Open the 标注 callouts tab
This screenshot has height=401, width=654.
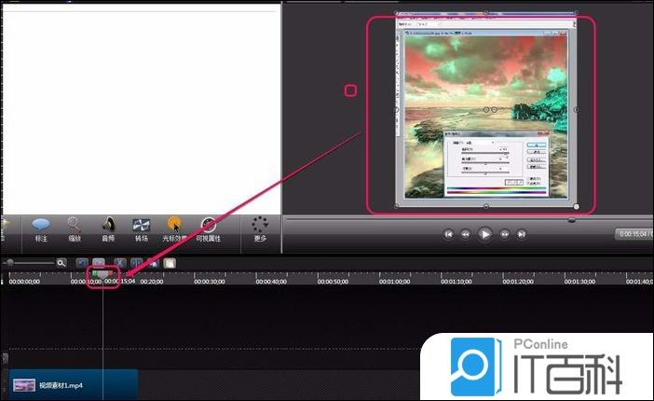pos(41,229)
